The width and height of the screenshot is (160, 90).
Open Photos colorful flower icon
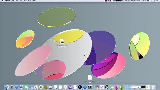[41, 87]
